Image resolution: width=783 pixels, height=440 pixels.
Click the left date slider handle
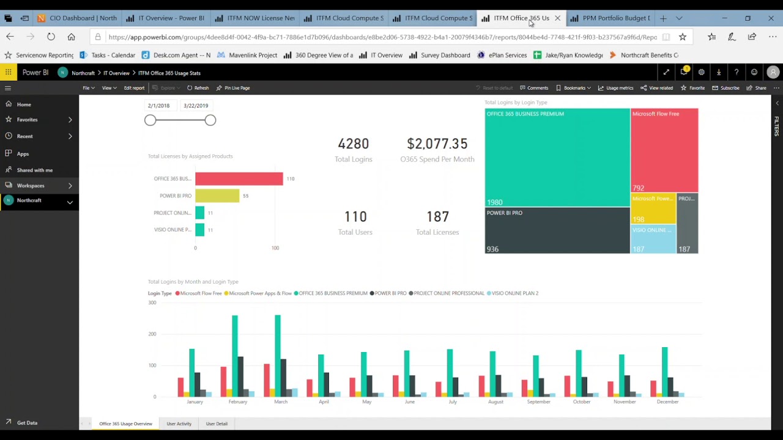click(150, 120)
